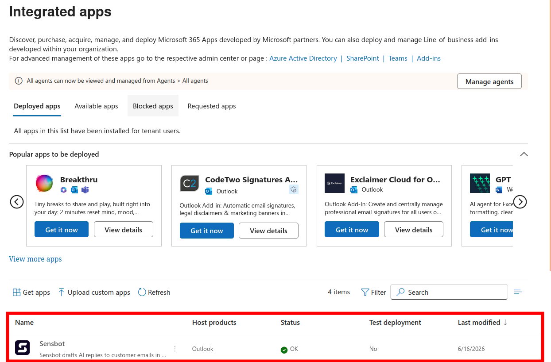This screenshot has height=362, width=551.
Task: Open the Teams admin link
Action: coord(398,58)
